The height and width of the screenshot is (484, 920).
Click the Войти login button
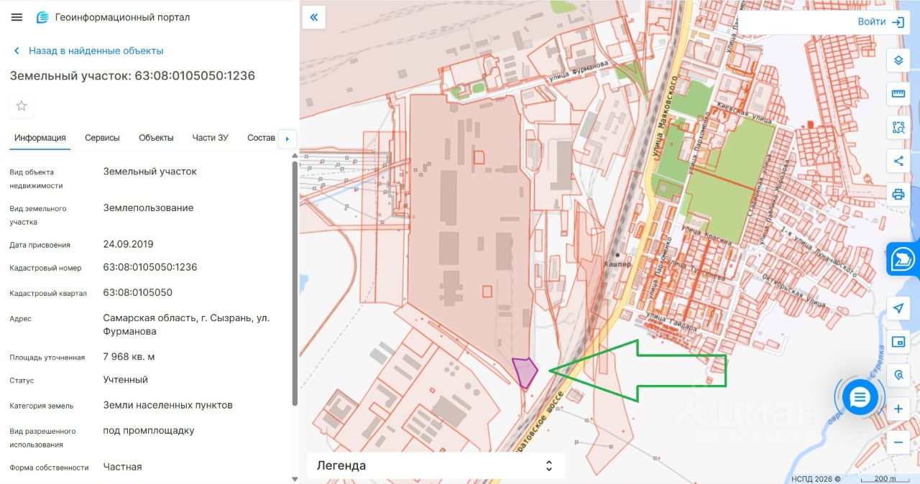(x=881, y=22)
